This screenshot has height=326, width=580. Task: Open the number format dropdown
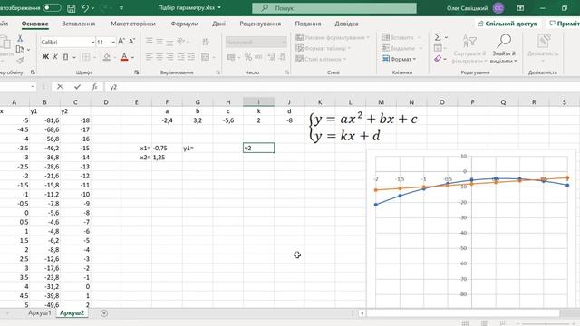click(284, 43)
